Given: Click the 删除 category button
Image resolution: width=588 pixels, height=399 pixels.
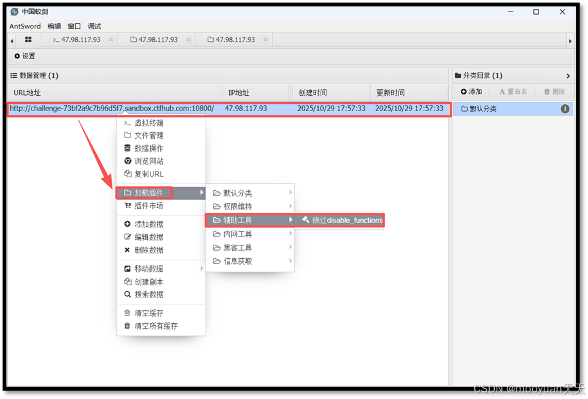Looking at the screenshot, I should tap(555, 91).
